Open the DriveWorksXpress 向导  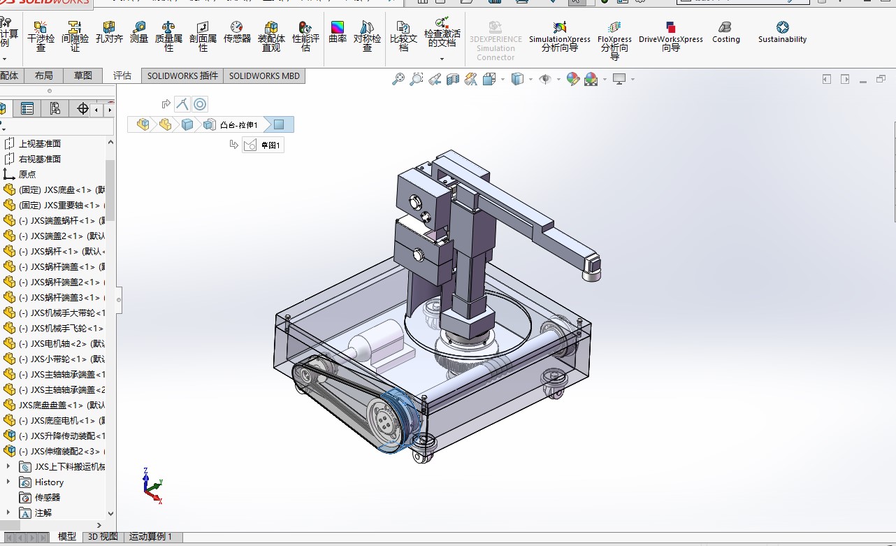click(671, 36)
